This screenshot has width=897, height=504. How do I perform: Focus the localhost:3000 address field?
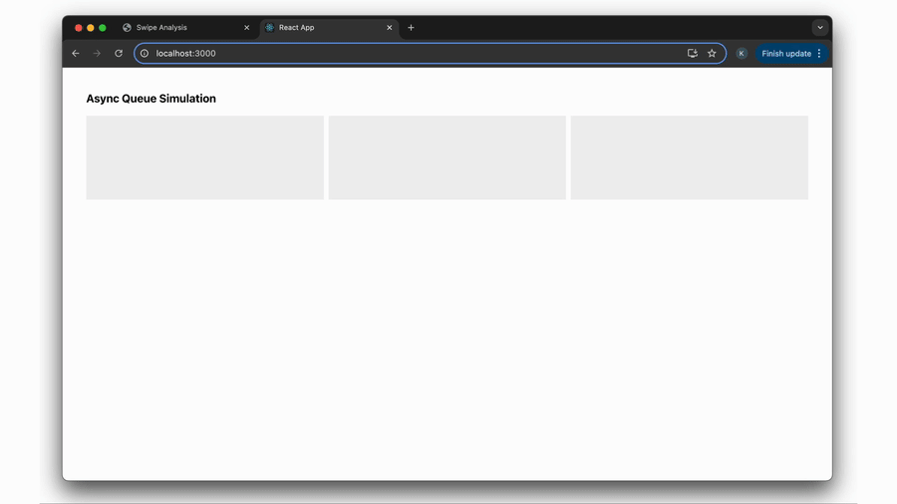point(399,54)
